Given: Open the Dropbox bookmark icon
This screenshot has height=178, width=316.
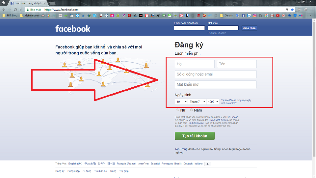Looking at the screenshot, I should (x=295, y=15).
